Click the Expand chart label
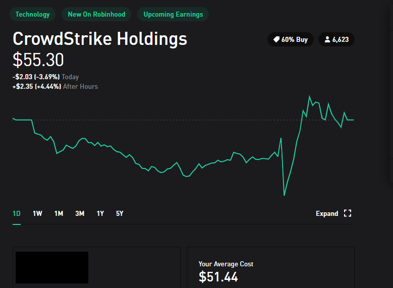 [327, 213]
